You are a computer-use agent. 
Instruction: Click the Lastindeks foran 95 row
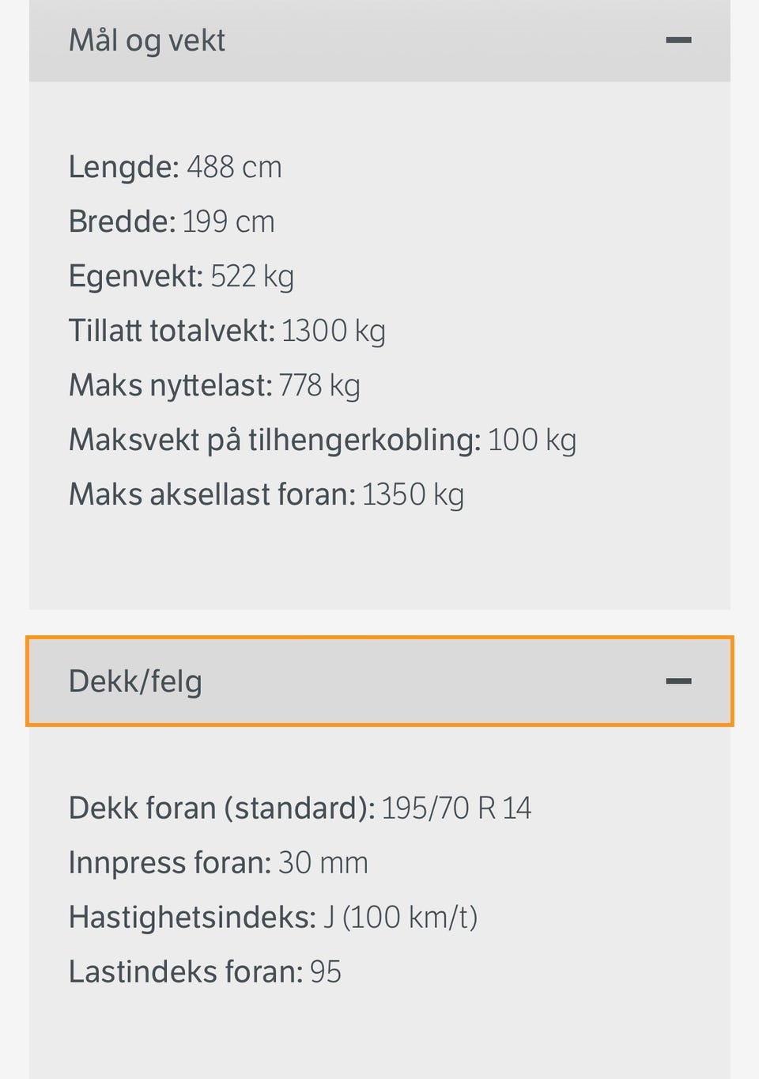(x=205, y=971)
